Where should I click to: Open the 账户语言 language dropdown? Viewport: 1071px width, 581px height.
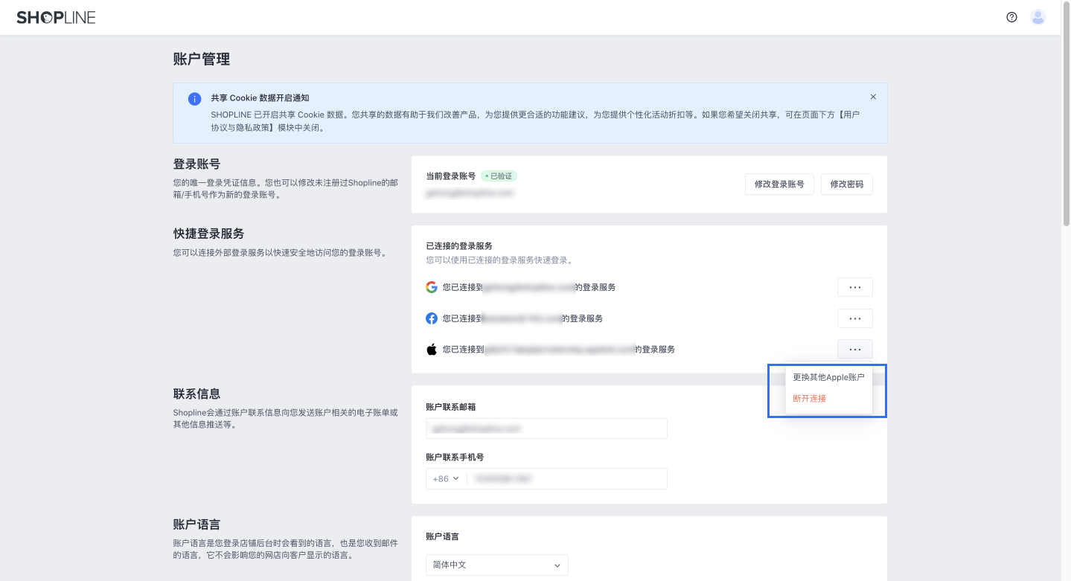(496, 565)
